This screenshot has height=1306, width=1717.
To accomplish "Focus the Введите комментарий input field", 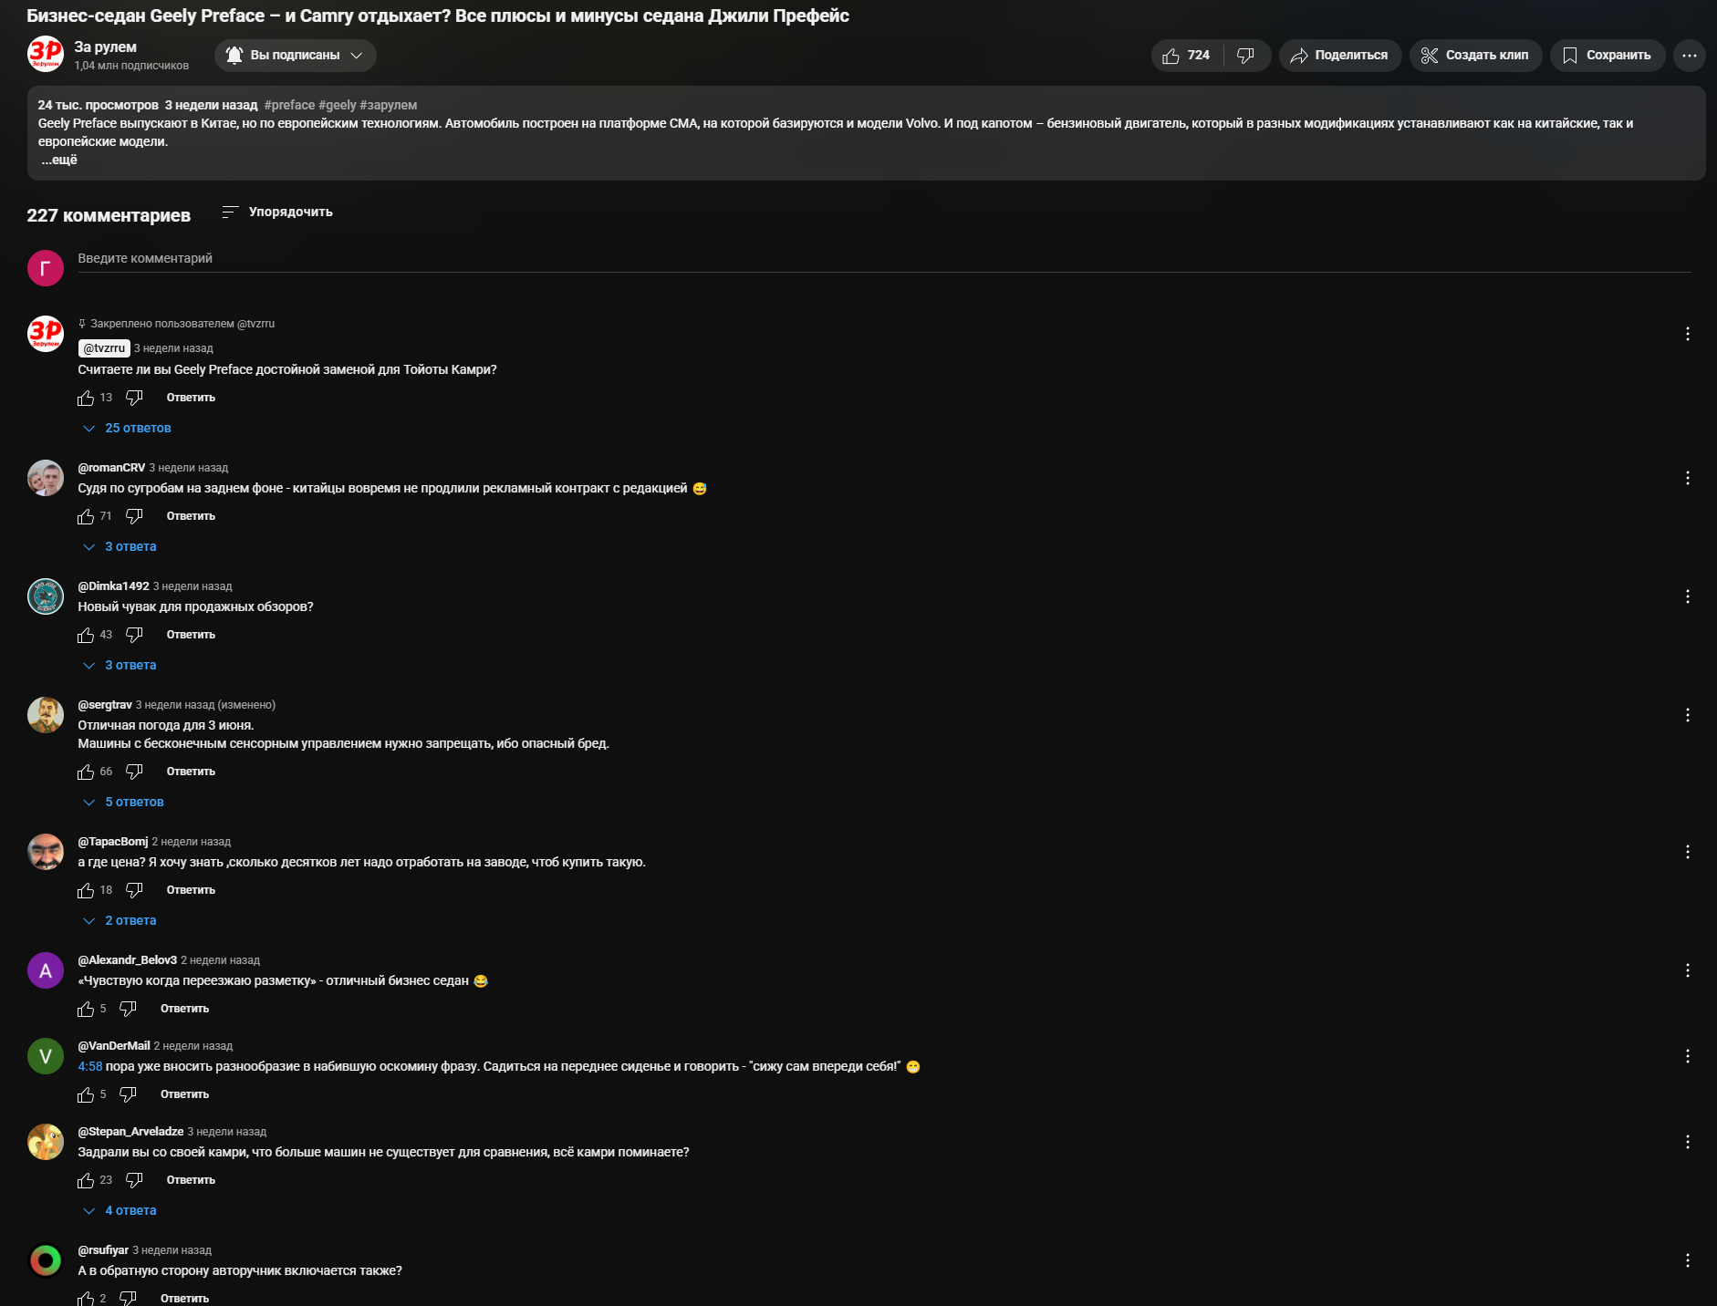I will (884, 259).
